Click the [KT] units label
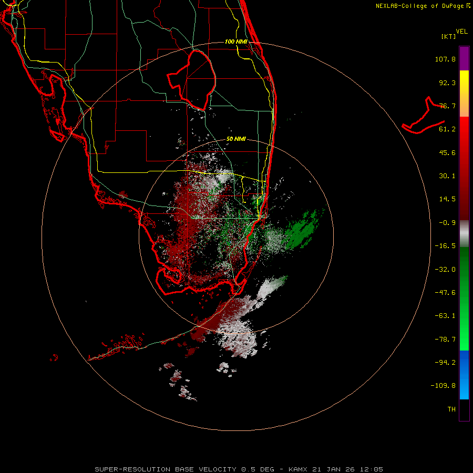The height and width of the screenshot is (473, 473). pos(449,36)
